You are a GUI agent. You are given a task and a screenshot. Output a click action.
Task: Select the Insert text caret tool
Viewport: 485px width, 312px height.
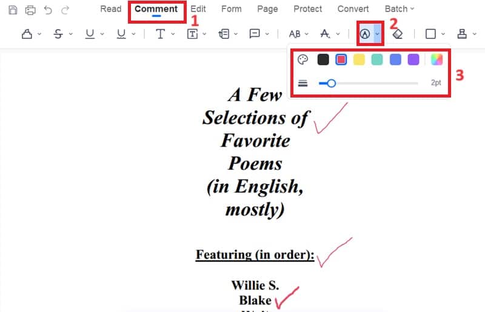click(325, 34)
